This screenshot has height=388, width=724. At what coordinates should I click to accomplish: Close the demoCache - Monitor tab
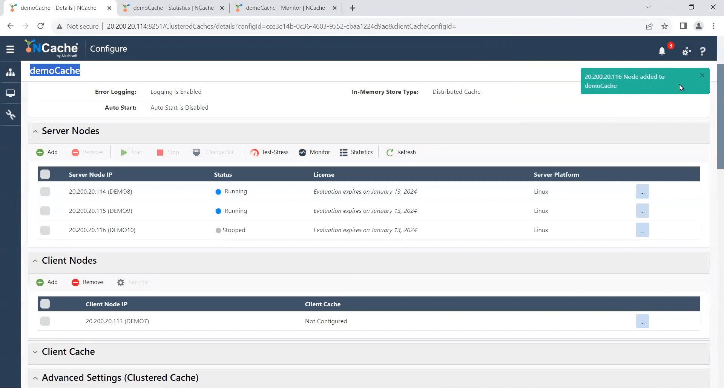point(334,8)
